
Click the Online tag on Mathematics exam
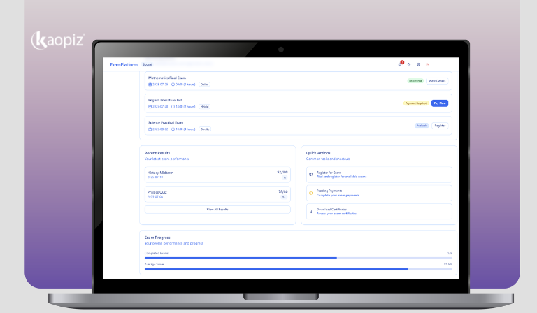click(x=204, y=85)
